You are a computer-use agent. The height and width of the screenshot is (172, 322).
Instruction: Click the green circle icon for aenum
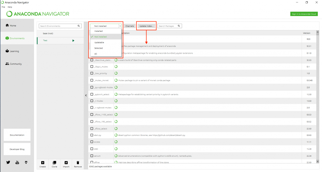pos(116,156)
